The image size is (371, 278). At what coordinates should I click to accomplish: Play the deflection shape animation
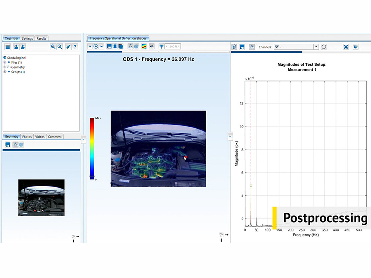pos(96,46)
